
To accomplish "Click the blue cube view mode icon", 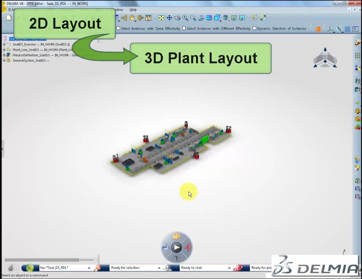I will (217, 18).
